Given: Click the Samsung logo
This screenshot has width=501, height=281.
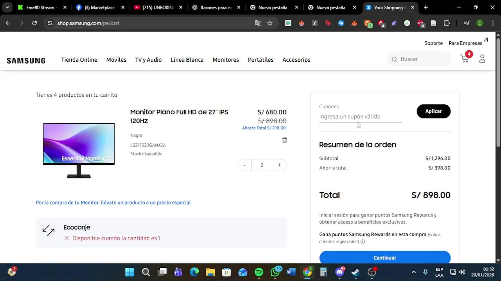Looking at the screenshot, I should pyautogui.click(x=26, y=60).
